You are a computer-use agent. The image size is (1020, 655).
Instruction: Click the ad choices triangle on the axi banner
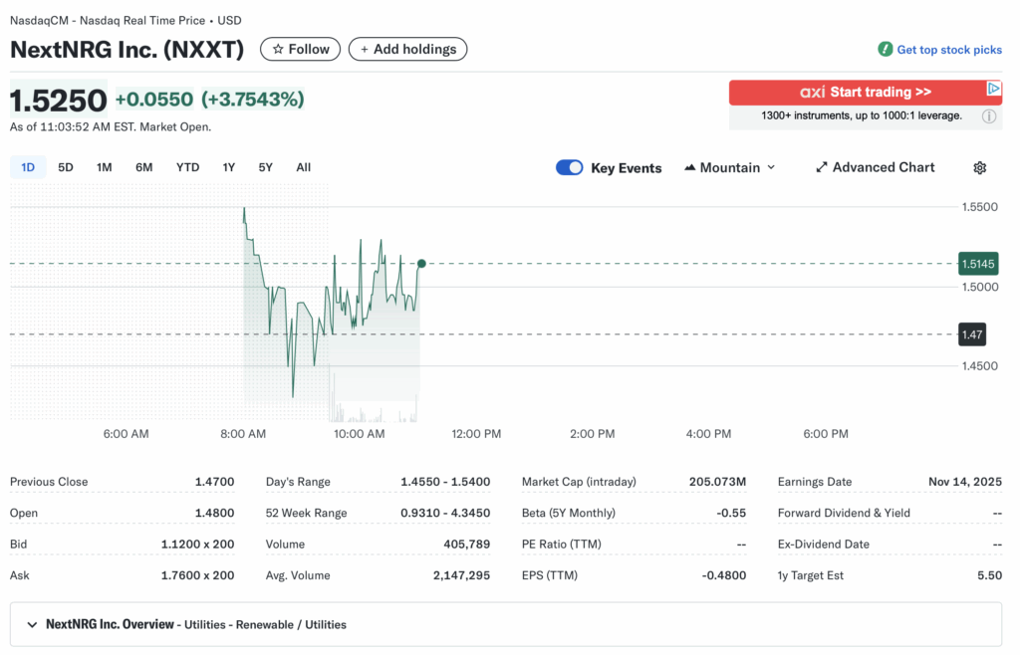(995, 88)
